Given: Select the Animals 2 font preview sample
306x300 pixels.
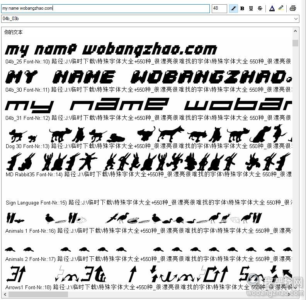Looking at the screenshot, I should (148, 249).
